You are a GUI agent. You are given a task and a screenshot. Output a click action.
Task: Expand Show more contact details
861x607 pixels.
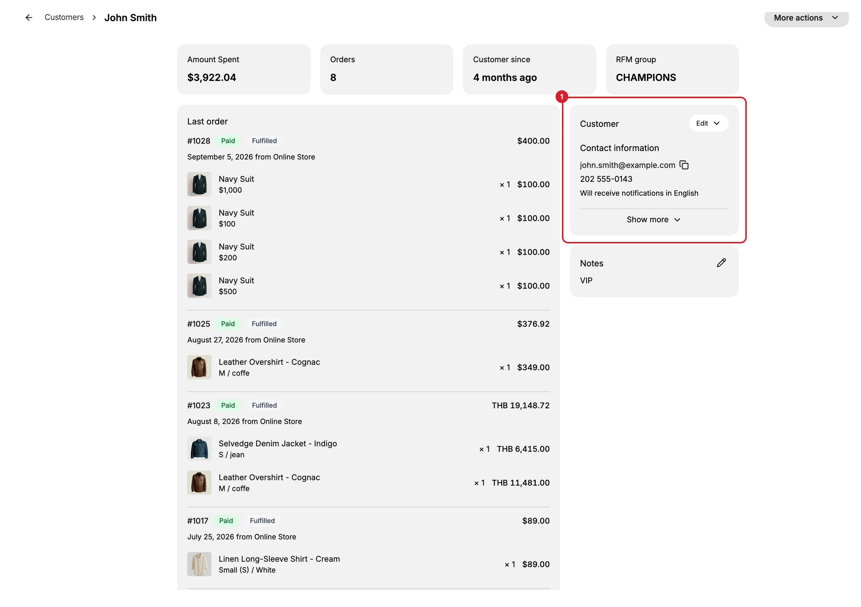pyautogui.click(x=654, y=220)
